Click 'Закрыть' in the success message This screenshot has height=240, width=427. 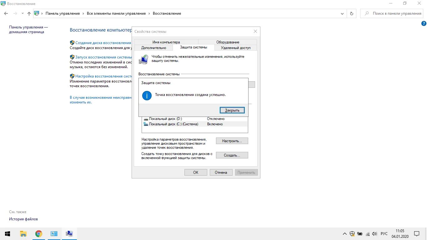click(x=232, y=110)
